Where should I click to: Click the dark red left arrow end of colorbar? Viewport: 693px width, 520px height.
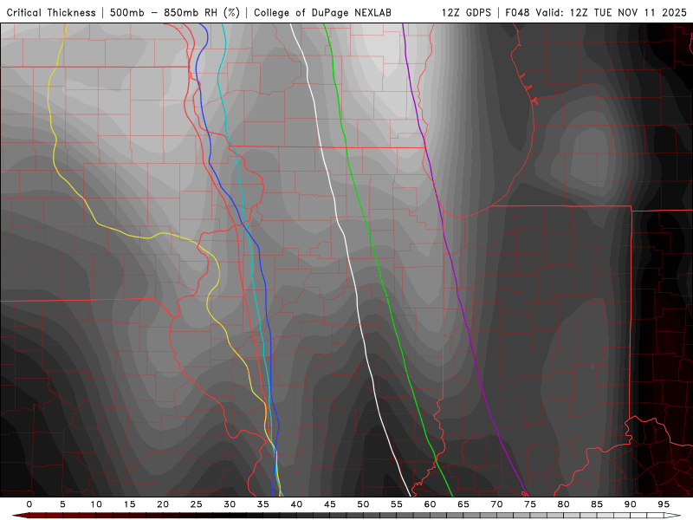20,516
